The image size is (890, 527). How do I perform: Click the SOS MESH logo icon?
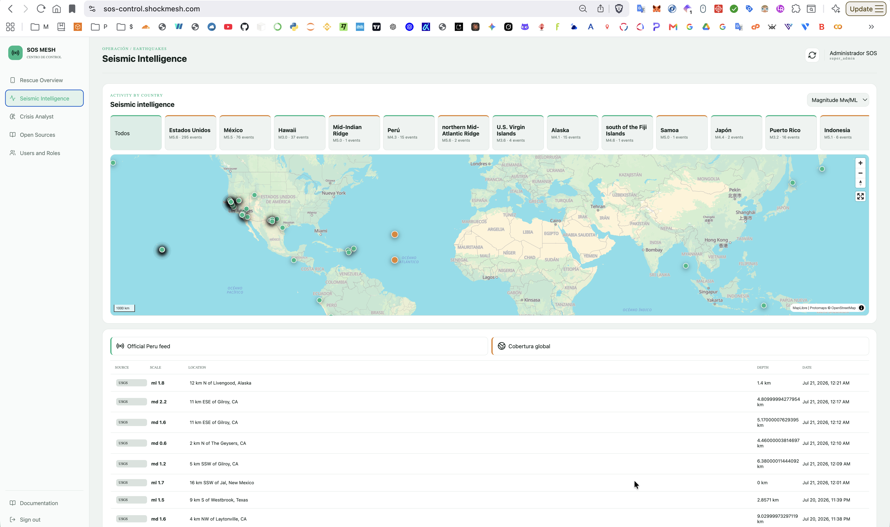click(x=15, y=53)
